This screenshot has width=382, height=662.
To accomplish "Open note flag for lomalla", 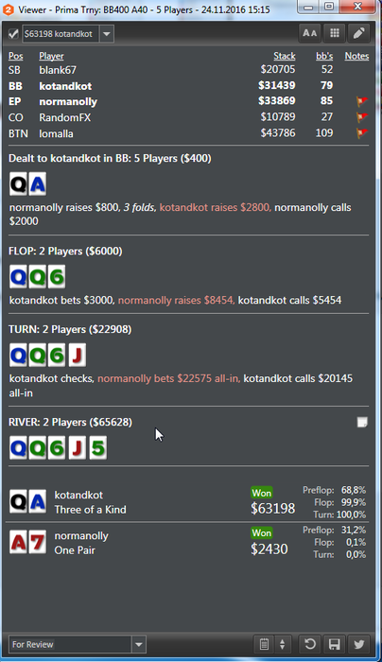I will tap(362, 133).
